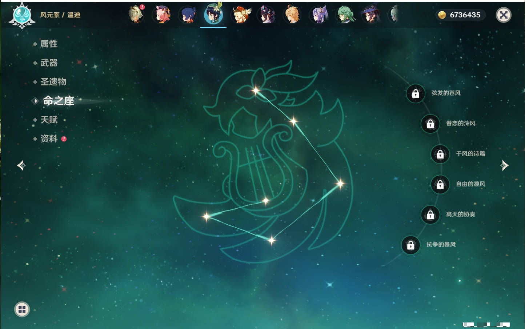
Task: Click the topmost star on the hair flower
Action: click(x=256, y=91)
